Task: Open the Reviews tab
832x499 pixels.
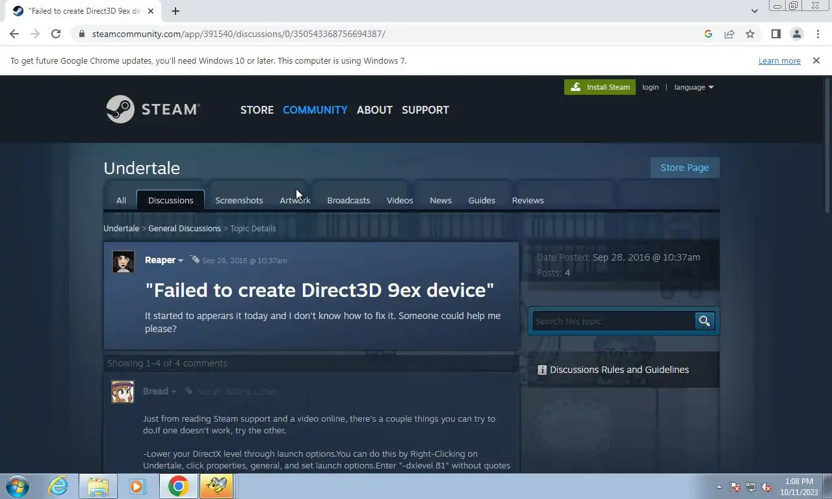Action: pyautogui.click(x=528, y=200)
